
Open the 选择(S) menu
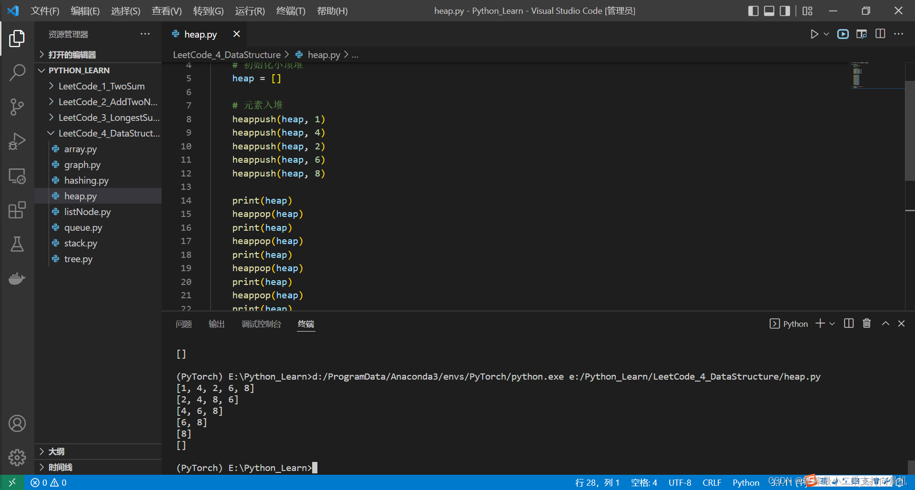[x=126, y=11]
